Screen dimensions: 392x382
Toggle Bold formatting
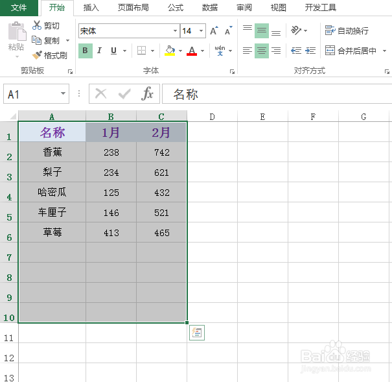(86, 51)
